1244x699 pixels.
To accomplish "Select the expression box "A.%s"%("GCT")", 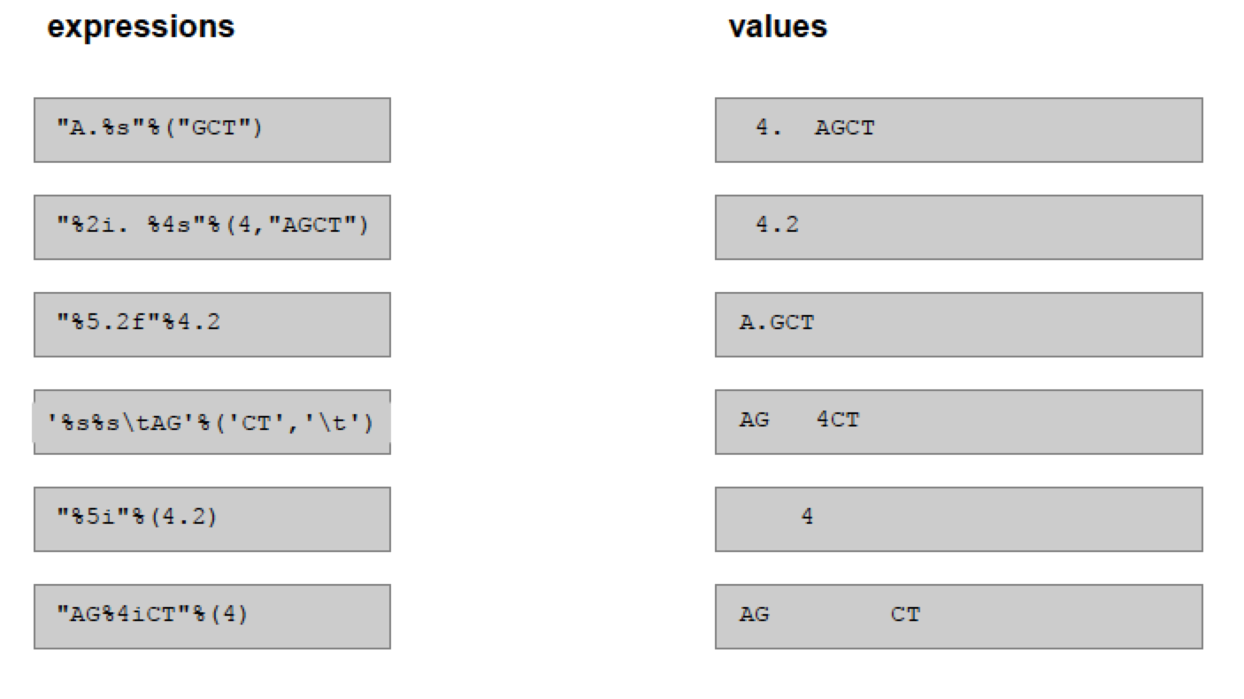I will [x=211, y=130].
